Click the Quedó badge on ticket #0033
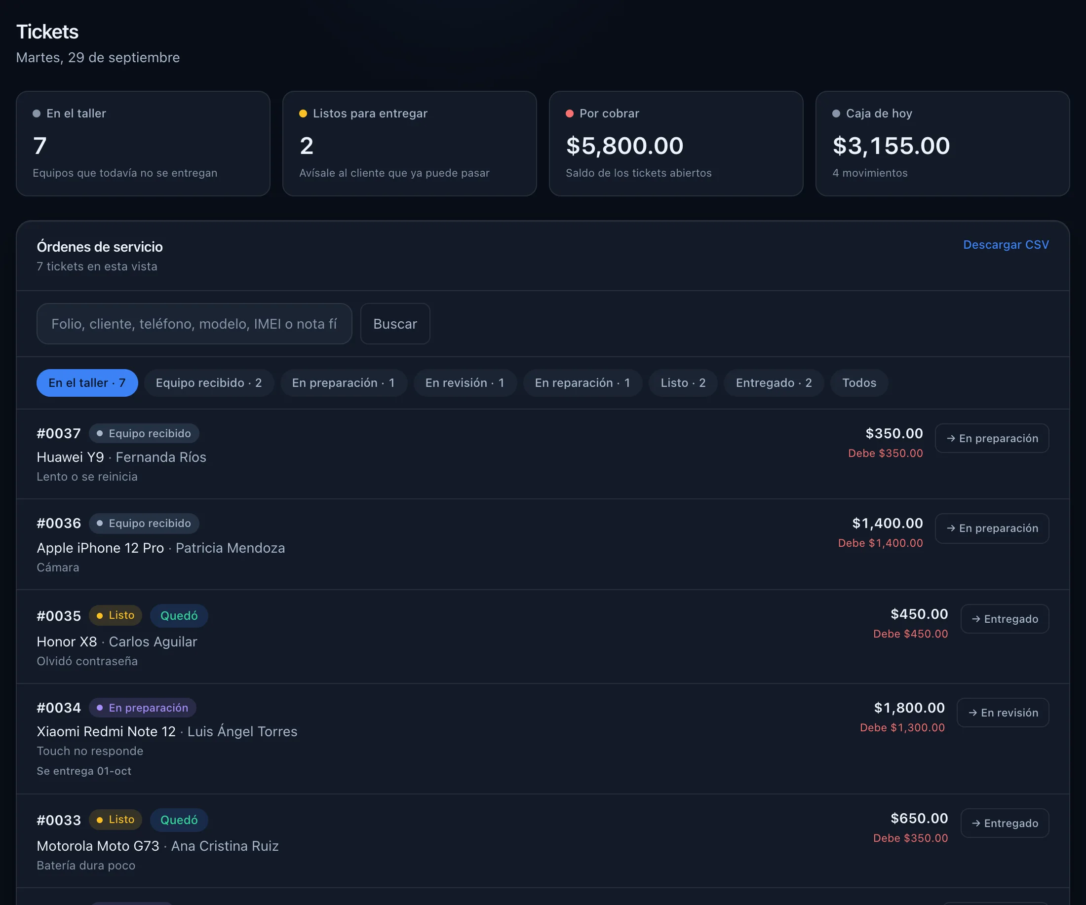Screen dimensions: 1086x905 point(179,820)
